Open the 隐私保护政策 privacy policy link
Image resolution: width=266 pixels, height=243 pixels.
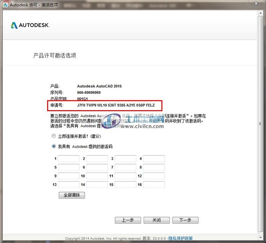180,238
